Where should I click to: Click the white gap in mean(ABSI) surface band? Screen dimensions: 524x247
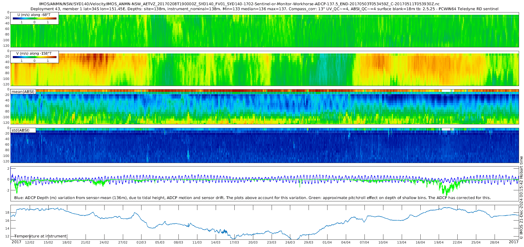pos(446,91)
